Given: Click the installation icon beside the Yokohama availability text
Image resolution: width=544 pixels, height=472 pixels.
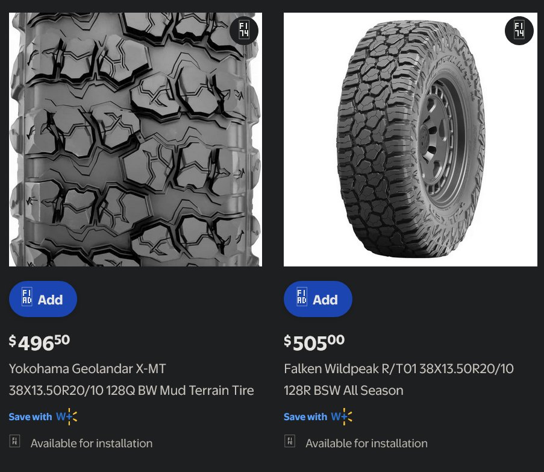Looking at the screenshot, I should click(x=14, y=441).
